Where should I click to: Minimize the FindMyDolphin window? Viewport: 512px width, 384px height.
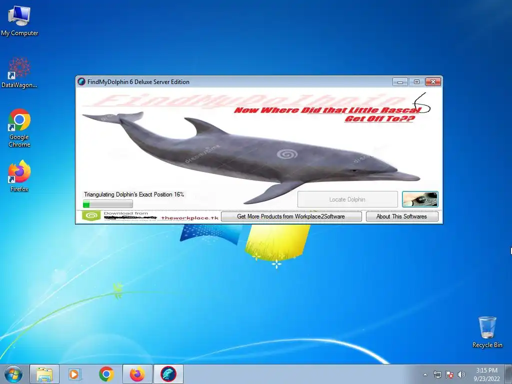(400, 81)
